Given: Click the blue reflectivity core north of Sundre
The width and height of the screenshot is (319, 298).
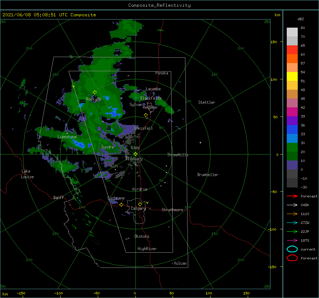Looking at the screenshot, I should click(113, 112).
